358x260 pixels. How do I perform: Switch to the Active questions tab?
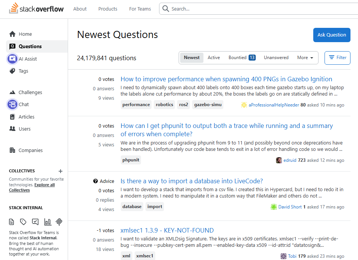click(214, 58)
